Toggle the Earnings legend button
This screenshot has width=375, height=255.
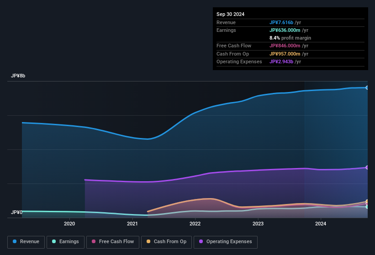(x=65, y=242)
